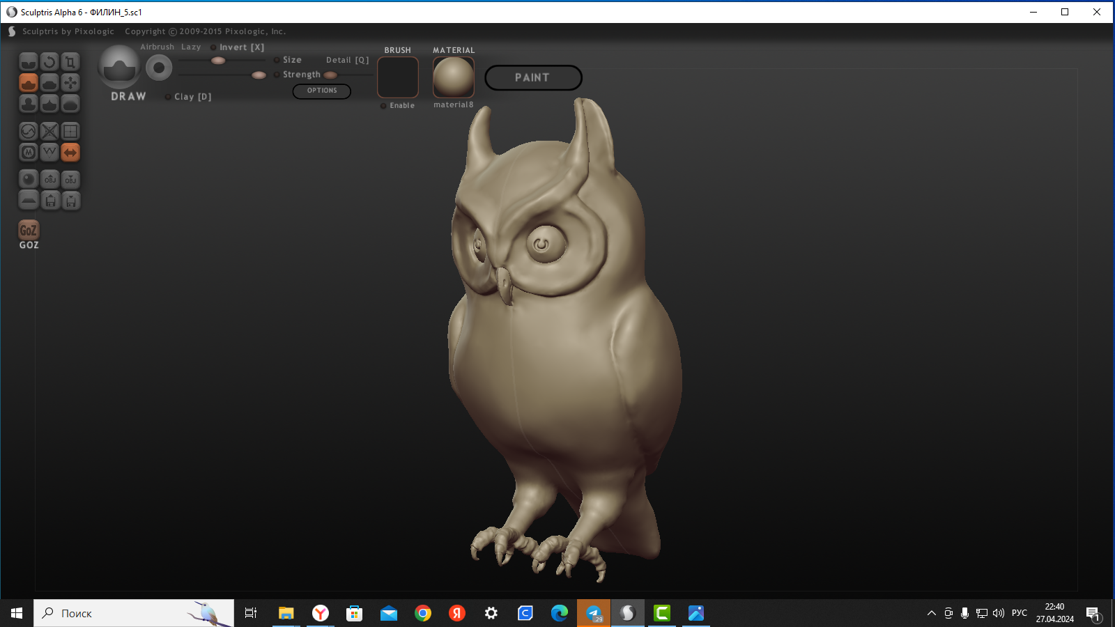Toggle the Clay [D] mode
This screenshot has height=627, width=1115.
click(167, 97)
